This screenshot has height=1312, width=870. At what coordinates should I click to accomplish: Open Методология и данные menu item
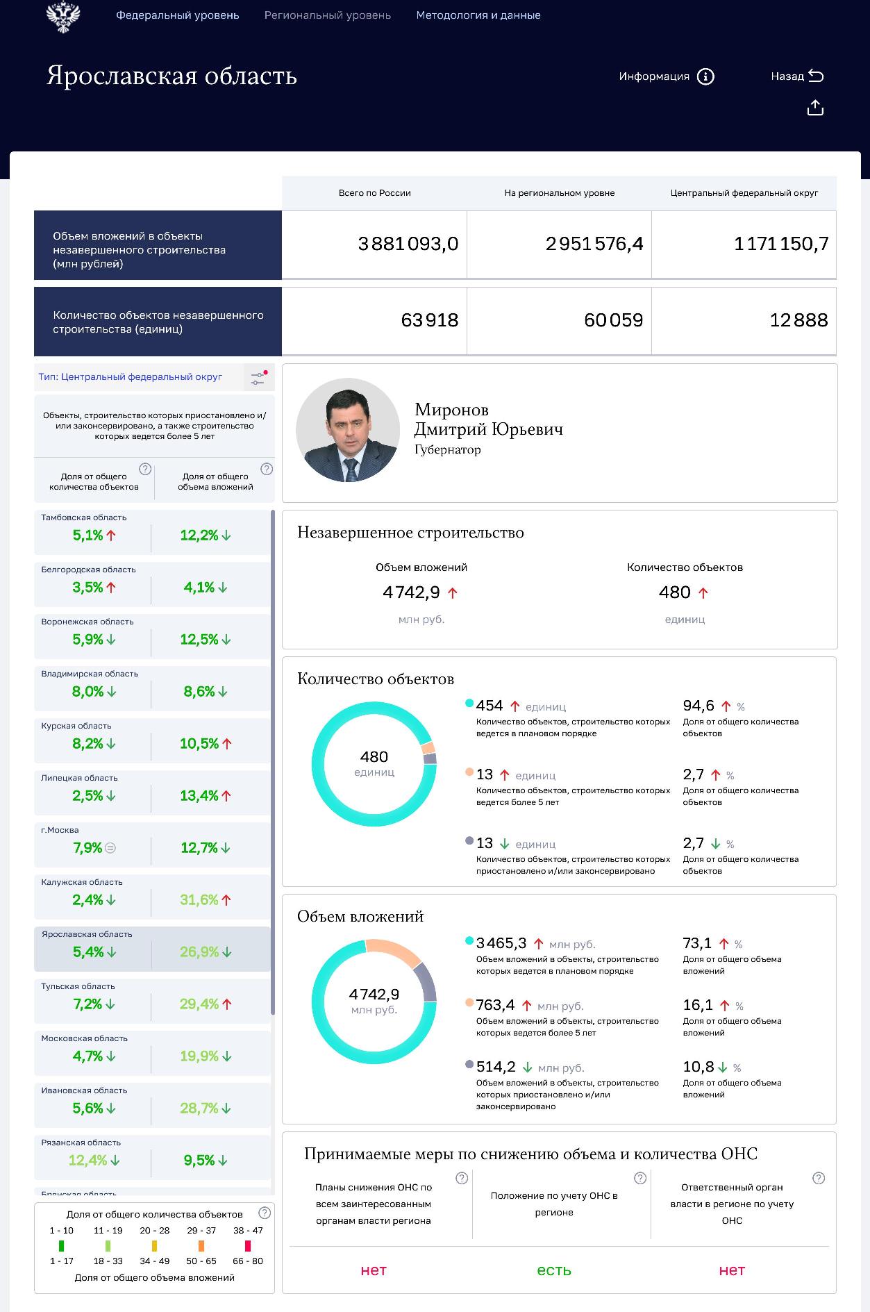point(478,15)
